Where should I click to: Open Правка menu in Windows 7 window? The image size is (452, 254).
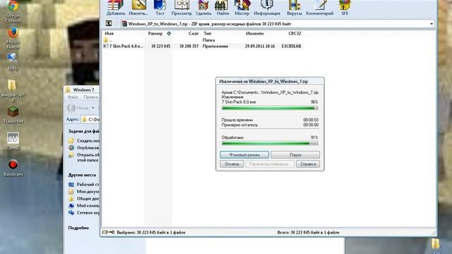click(90, 97)
